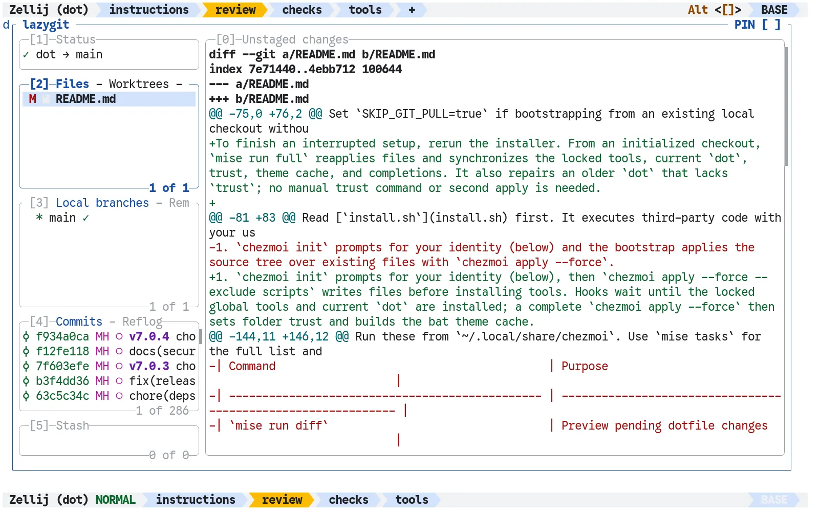Click the green check icon beside dot

click(x=26, y=54)
